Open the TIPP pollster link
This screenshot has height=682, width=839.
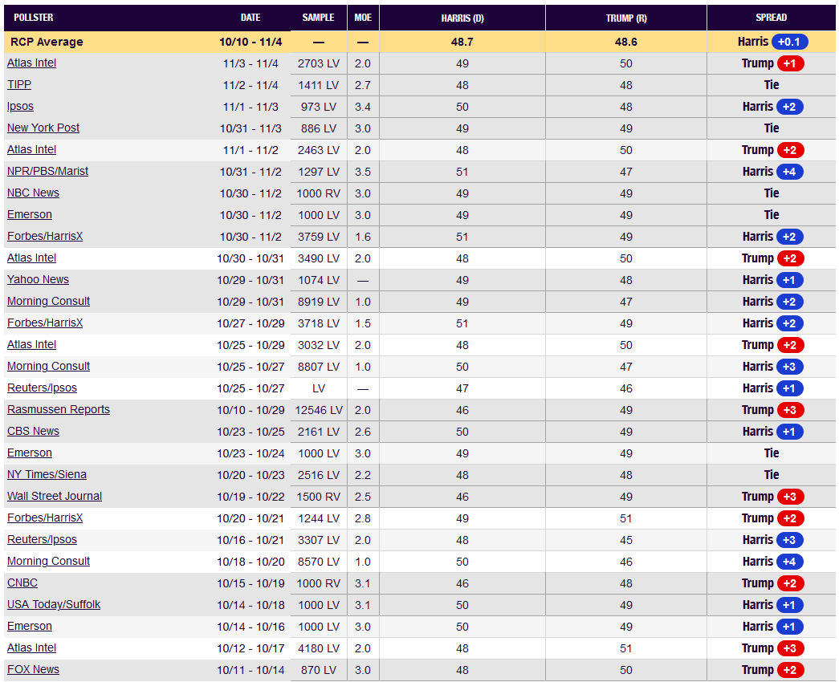click(19, 85)
